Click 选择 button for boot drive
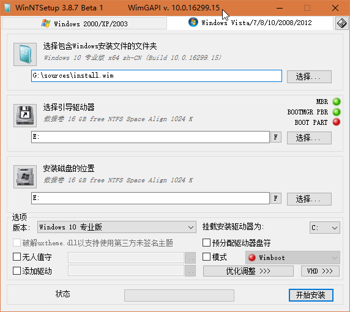 tap(309, 138)
